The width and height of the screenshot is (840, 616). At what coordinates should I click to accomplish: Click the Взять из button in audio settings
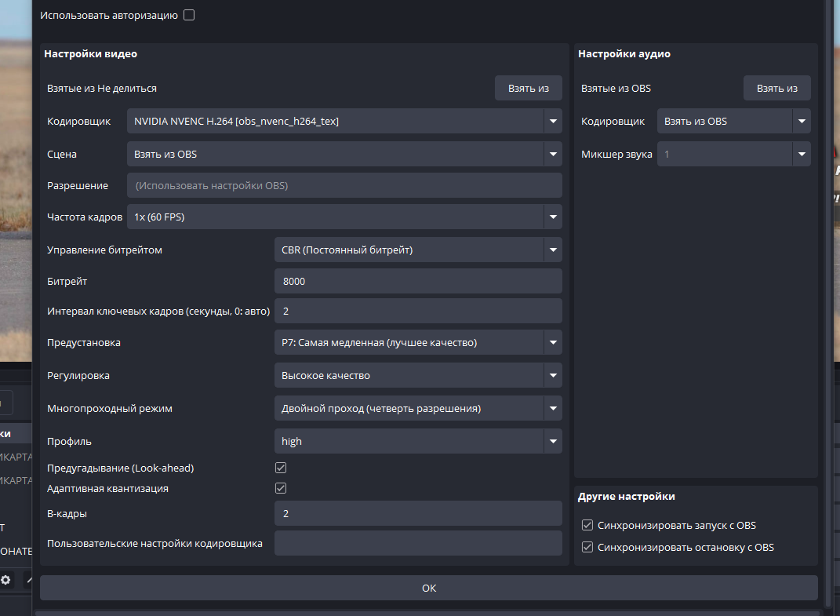(x=776, y=88)
